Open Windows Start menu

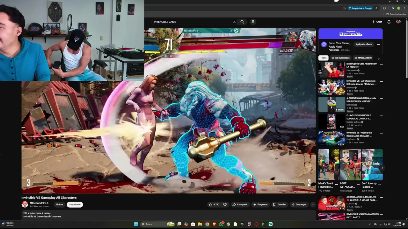[136, 224]
